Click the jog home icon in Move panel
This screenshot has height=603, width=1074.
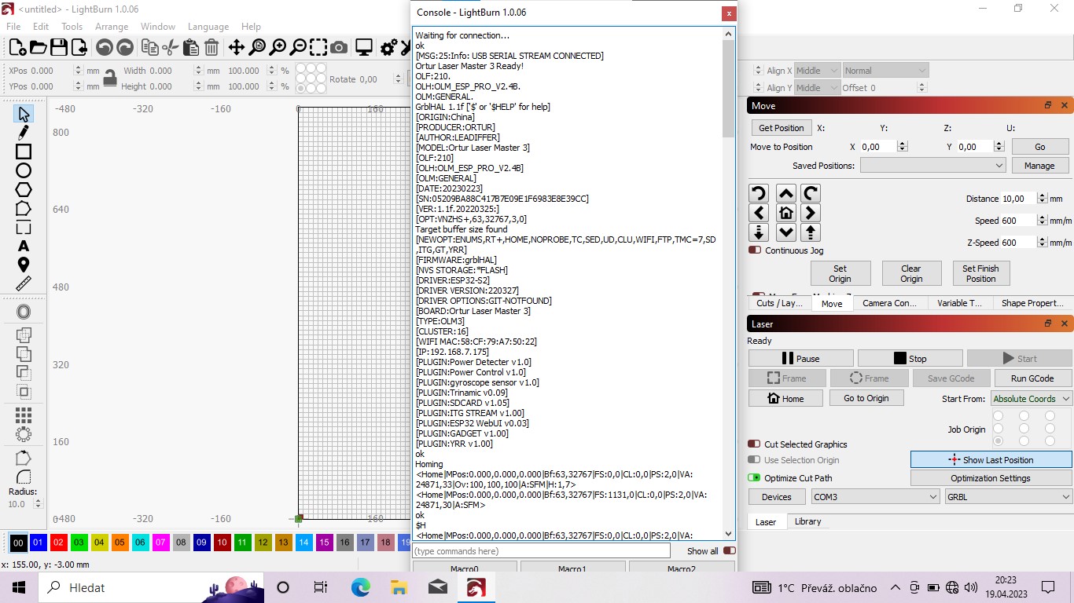click(785, 213)
